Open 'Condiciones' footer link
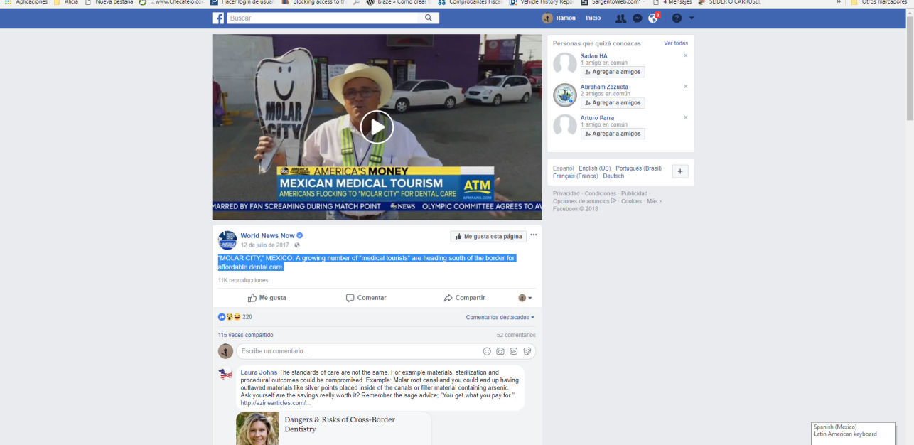The width and height of the screenshot is (914, 445). (600, 193)
